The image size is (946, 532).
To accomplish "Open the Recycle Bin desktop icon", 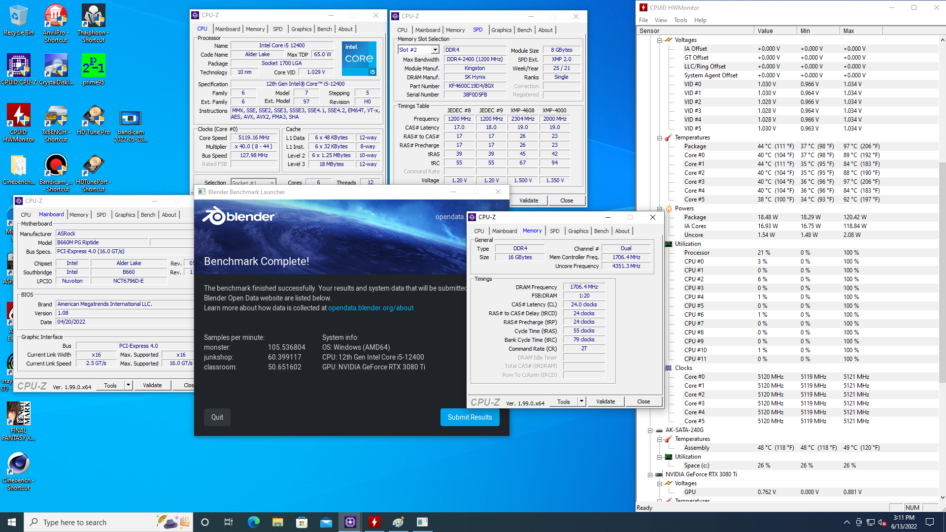I will tap(18, 21).
